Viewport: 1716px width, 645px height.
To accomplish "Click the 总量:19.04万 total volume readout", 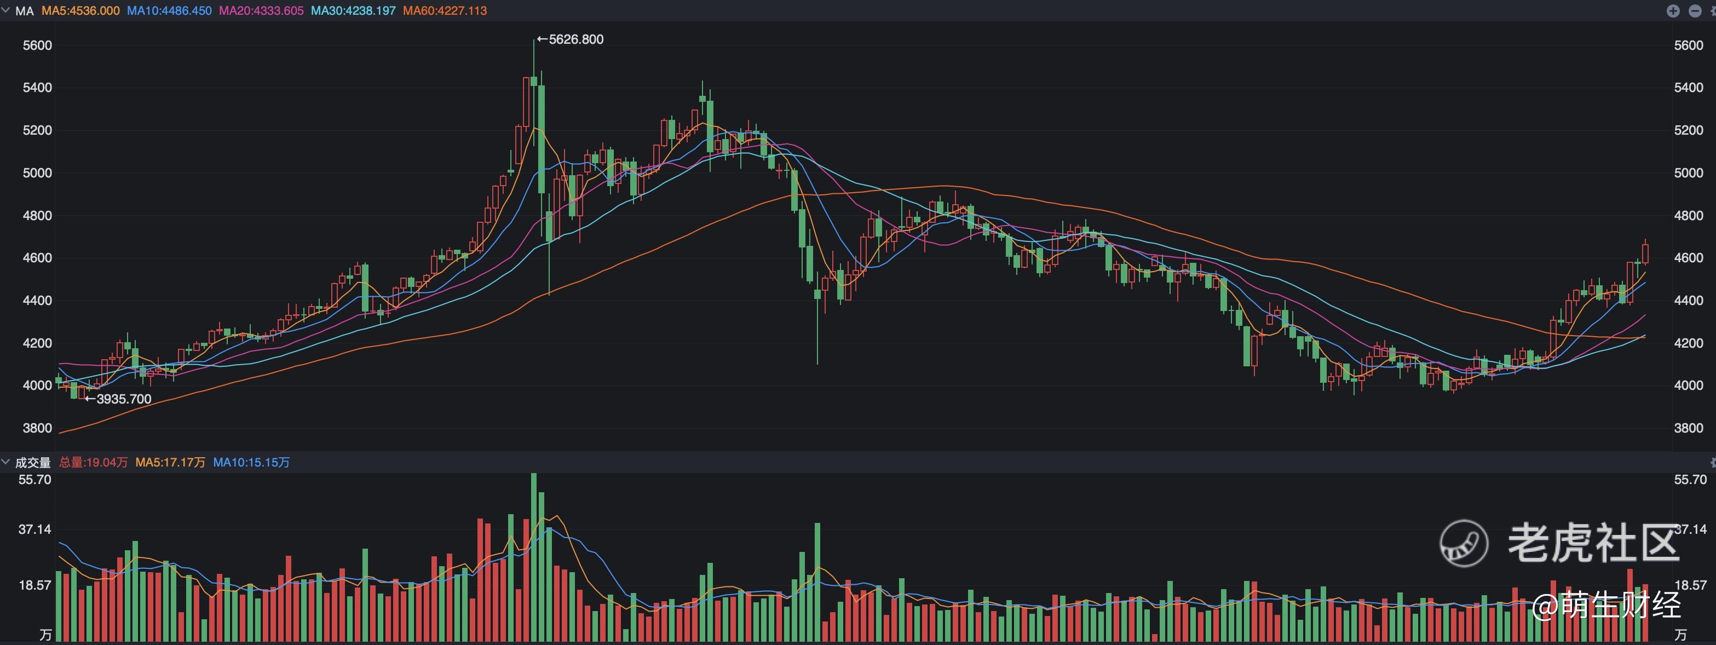I will [x=93, y=463].
